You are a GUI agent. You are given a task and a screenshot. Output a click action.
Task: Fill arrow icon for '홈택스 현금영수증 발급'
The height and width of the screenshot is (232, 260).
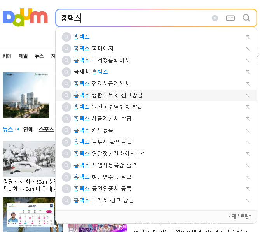248,178
